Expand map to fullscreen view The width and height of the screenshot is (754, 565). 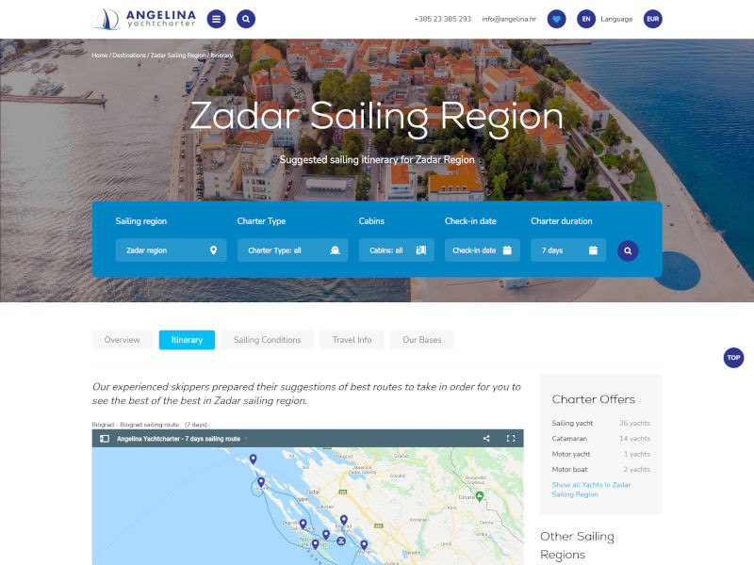511,438
